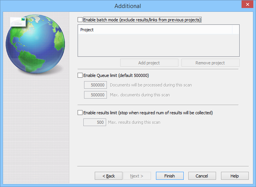Click the Max. results during this scan label
This screenshot has width=256, height=187.
click(x=134, y=122)
